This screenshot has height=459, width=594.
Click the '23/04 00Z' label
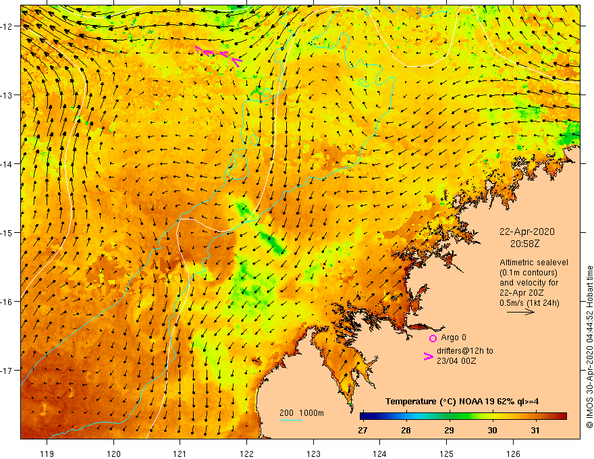click(x=456, y=361)
